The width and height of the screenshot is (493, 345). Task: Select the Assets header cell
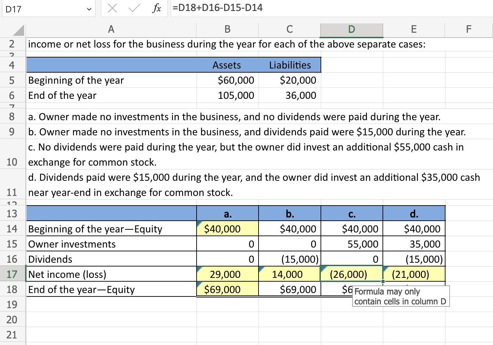click(227, 65)
